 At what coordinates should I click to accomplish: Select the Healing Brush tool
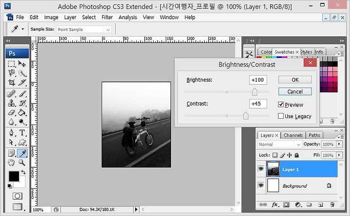(11, 93)
